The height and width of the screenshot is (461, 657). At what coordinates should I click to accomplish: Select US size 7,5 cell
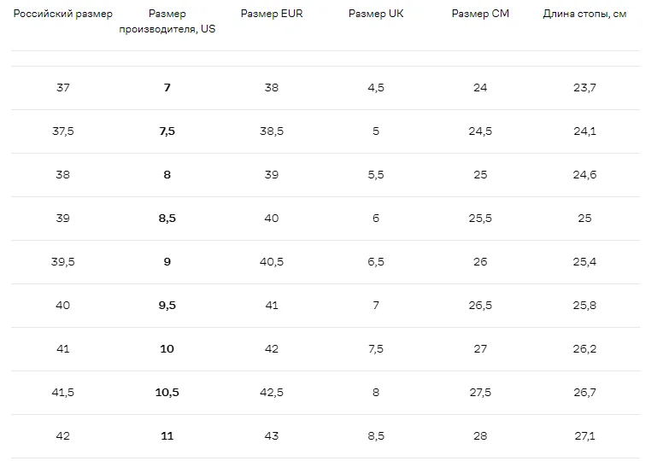click(167, 131)
